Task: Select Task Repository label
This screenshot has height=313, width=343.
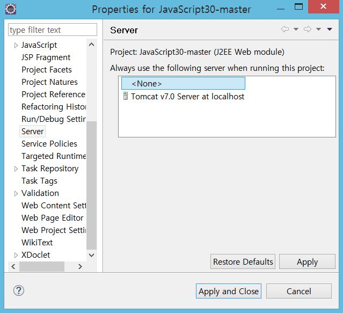Action: tap(50, 169)
